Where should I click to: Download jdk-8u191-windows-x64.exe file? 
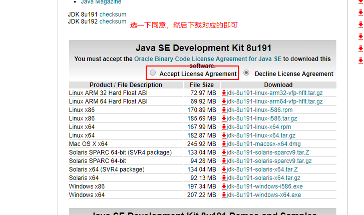pos(264,195)
